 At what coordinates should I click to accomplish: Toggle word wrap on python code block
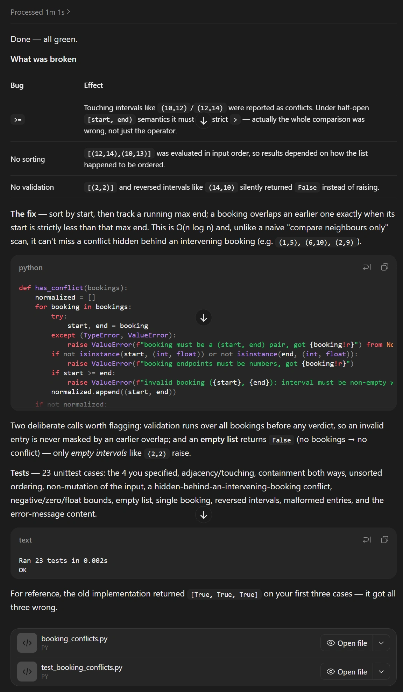(x=367, y=267)
